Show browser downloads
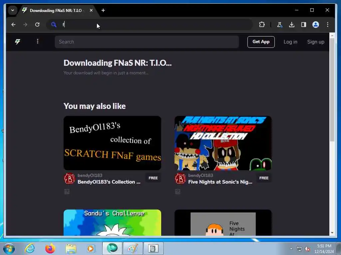The width and height of the screenshot is (341, 255). click(x=292, y=25)
